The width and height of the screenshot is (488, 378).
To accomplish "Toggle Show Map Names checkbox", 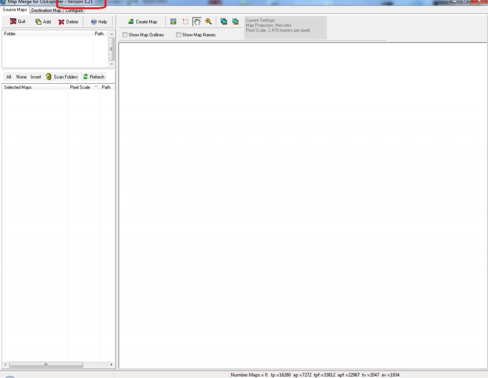I will 179,35.
